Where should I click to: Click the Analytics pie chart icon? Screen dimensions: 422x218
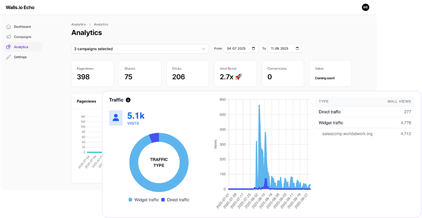8,47
